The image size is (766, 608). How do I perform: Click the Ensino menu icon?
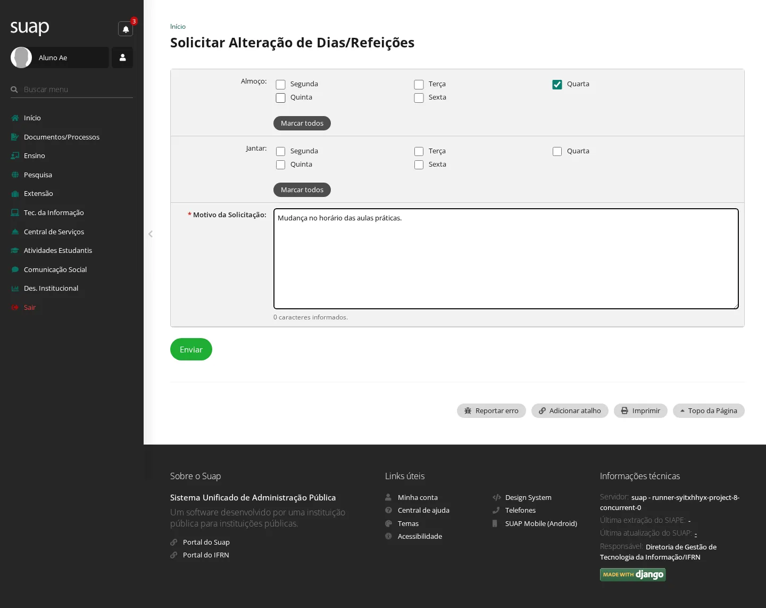click(15, 155)
